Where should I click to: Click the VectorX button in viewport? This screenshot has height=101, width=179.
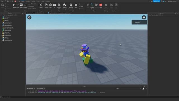139,22
